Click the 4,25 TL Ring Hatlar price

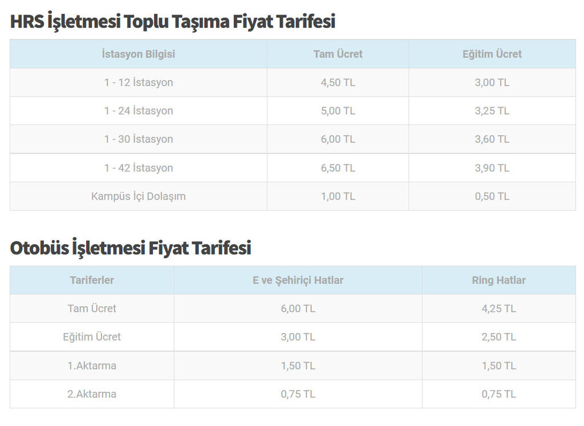pyautogui.click(x=498, y=309)
